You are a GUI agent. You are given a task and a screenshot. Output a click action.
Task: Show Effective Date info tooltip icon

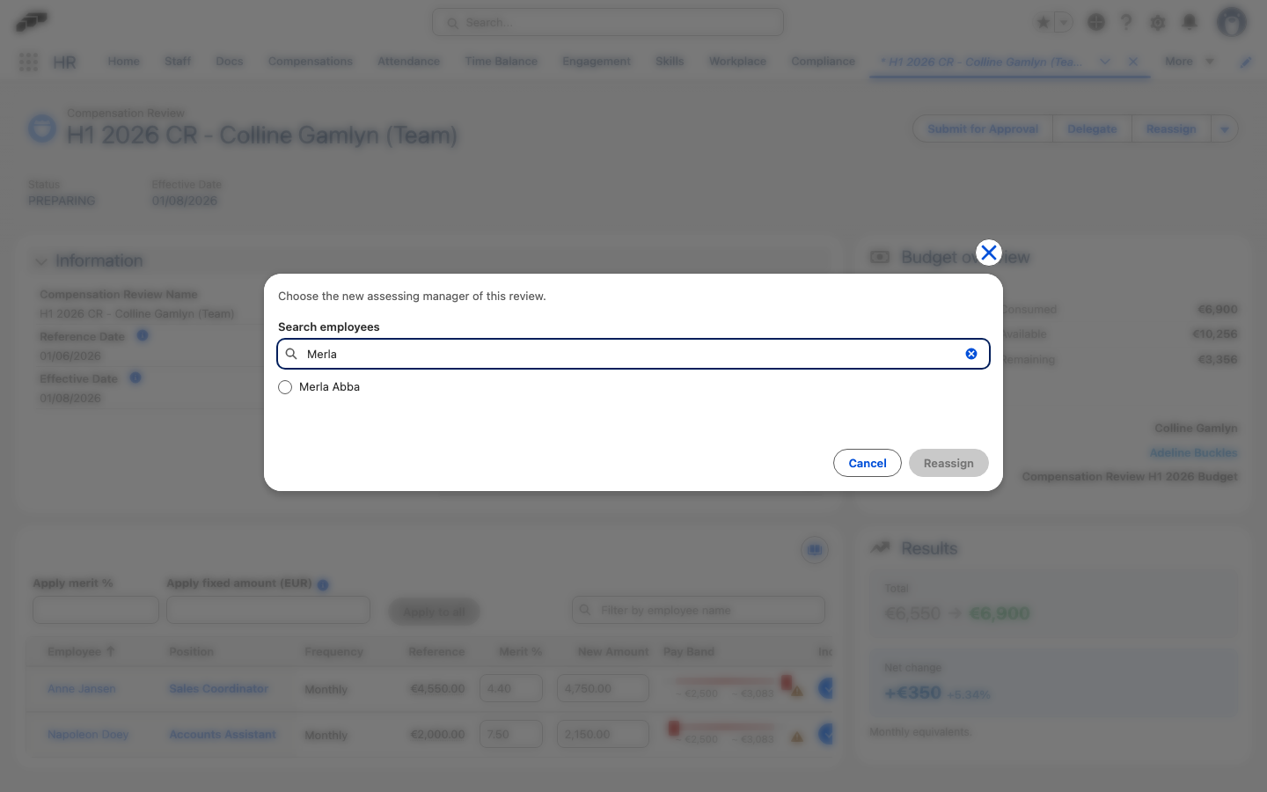pos(135,378)
